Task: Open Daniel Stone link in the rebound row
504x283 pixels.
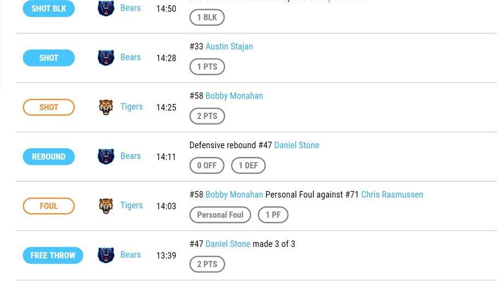Action: 296,145
